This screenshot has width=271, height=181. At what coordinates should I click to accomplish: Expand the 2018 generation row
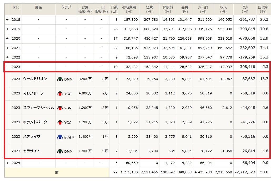pyautogui.click(x=7, y=20)
